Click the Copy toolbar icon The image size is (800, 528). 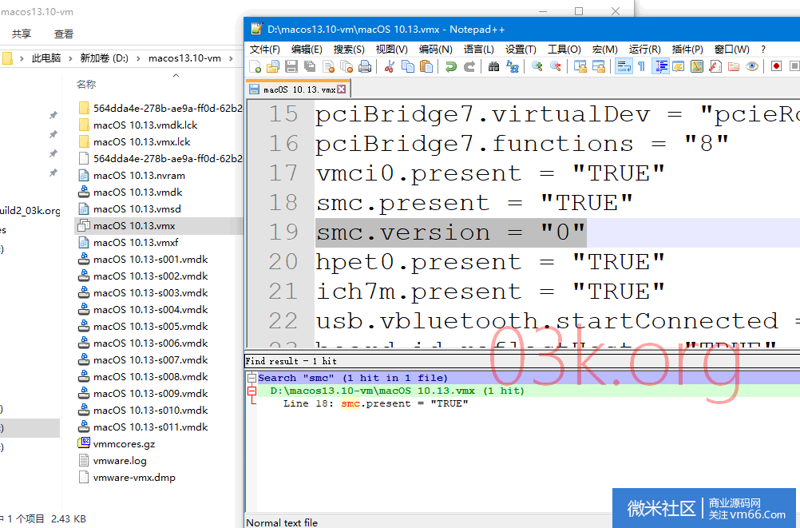coord(408,66)
